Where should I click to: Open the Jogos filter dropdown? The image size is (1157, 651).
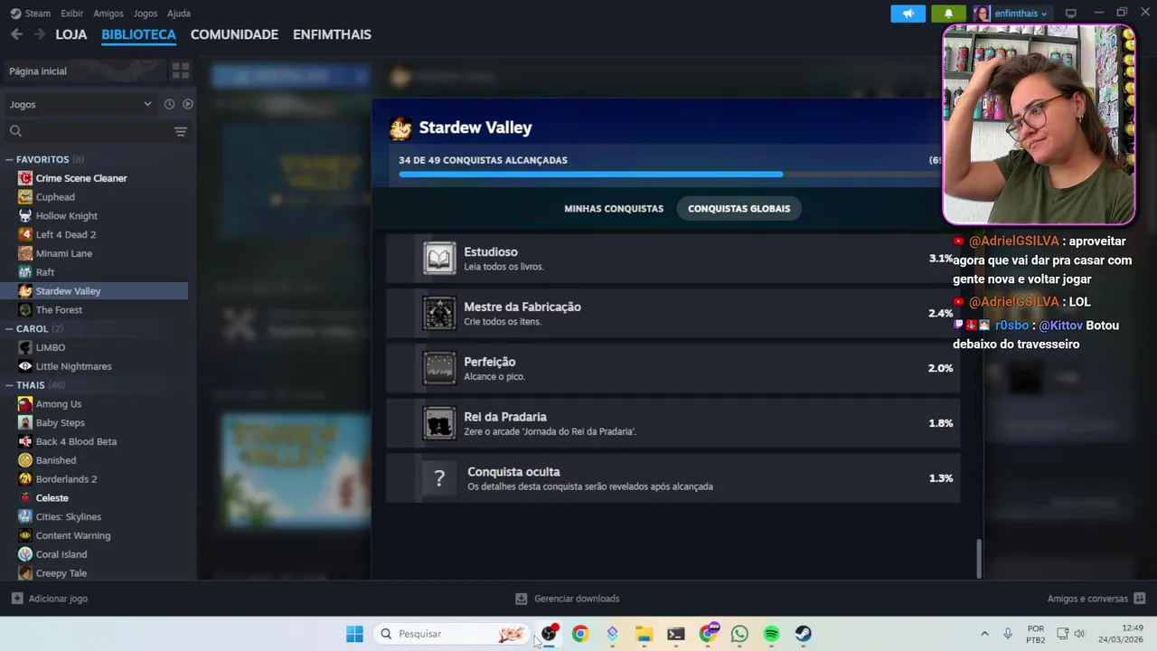tap(80, 104)
